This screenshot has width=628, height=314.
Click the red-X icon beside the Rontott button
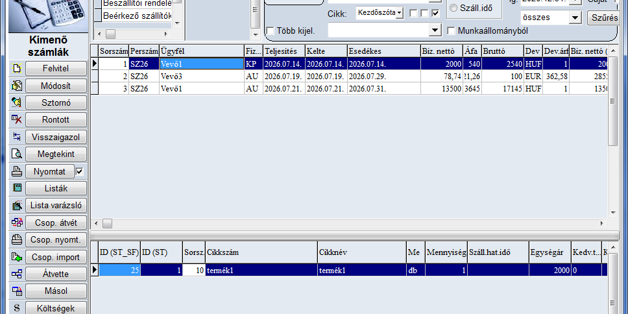(x=16, y=119)
